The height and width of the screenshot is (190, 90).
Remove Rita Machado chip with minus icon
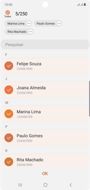pyautogui.click(x=31, y=32)
